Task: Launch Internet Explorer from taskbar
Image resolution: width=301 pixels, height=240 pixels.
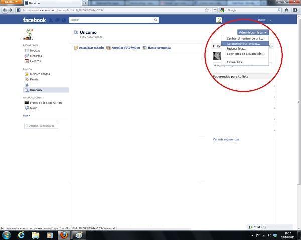Action: click(21, 235)
